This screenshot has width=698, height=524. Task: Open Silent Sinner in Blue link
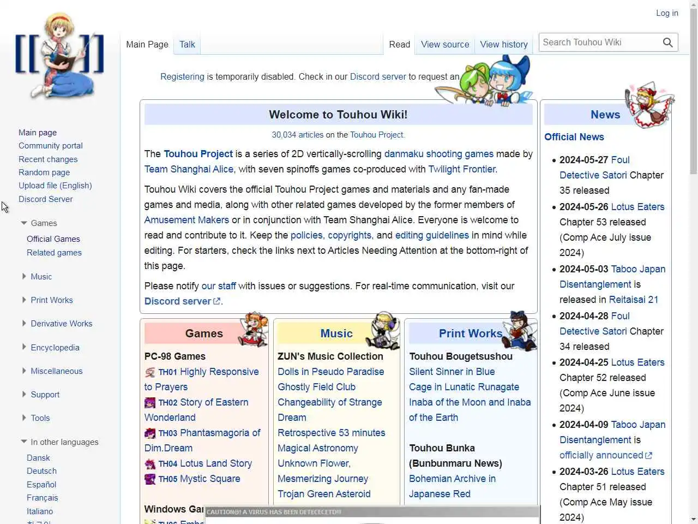[x=452, y=372]
